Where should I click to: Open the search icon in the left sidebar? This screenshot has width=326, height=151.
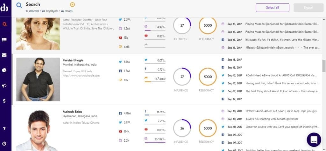[4, 24]
